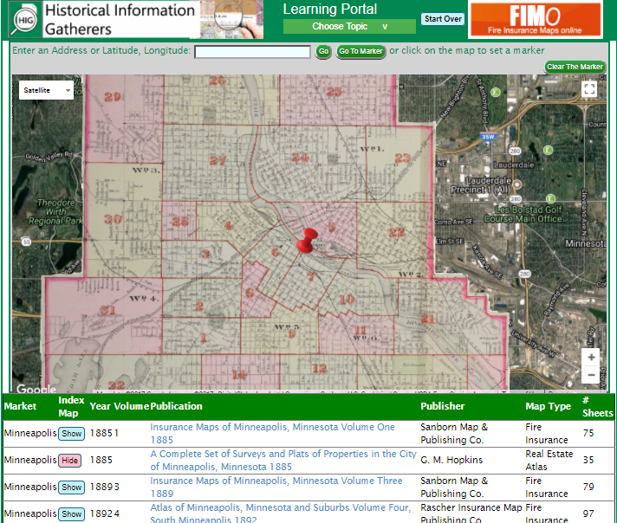Viewport: 617px width, 523px height.
Task: Click the Go To Marker button
Action: click(x=360, y=51)
